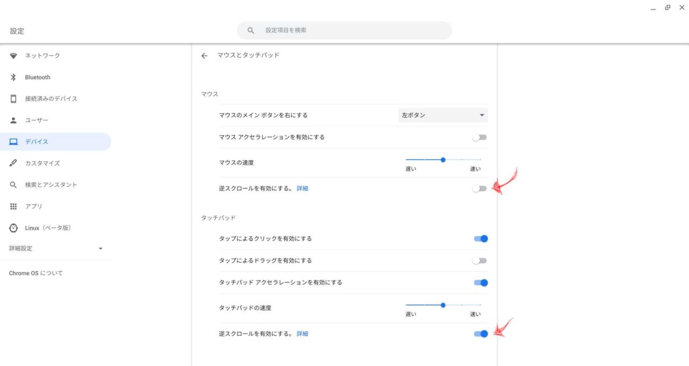The height and width of the screenshot is (366, 689).
Task: Open the Chrome OS について page
Action: (36, 273)
